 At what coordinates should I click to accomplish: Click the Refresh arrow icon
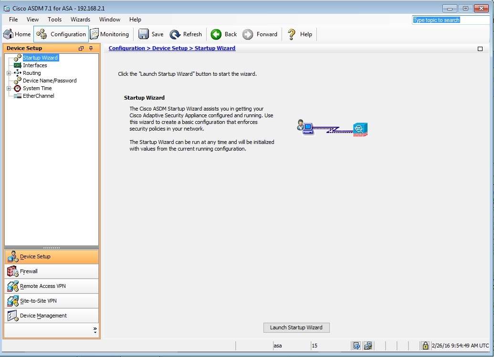[175, 34]
